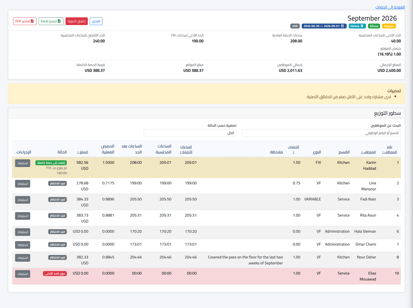Sort by الحصص shares column header
Screen dimensions: 413x308
(293, 149)
